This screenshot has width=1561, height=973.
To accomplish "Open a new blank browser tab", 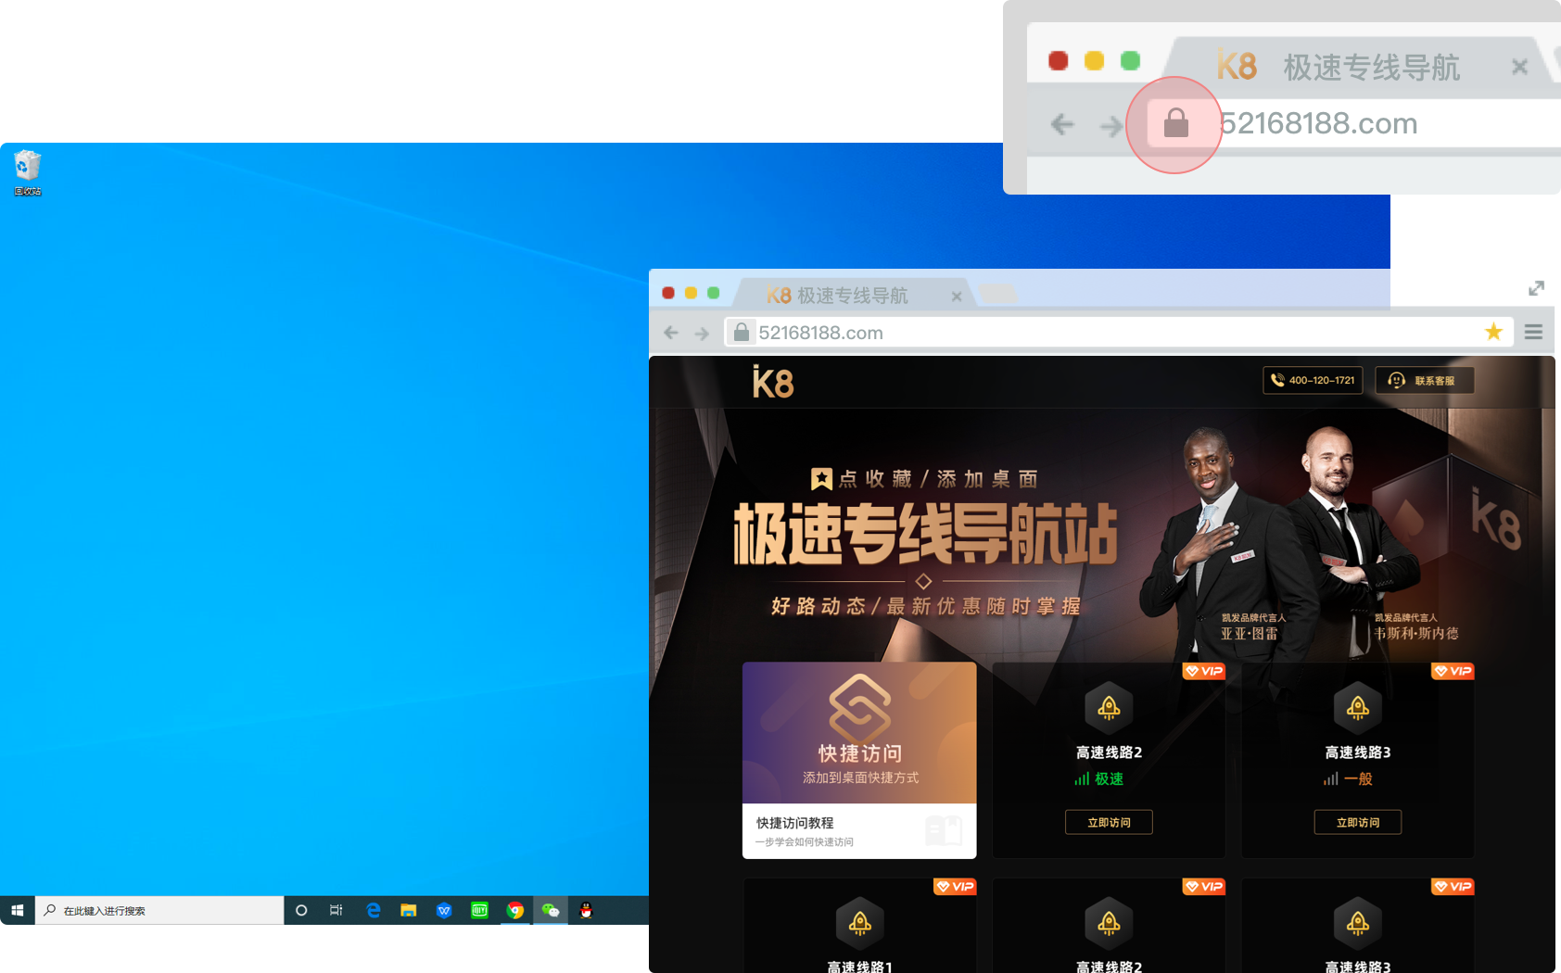I will (997, 295).
